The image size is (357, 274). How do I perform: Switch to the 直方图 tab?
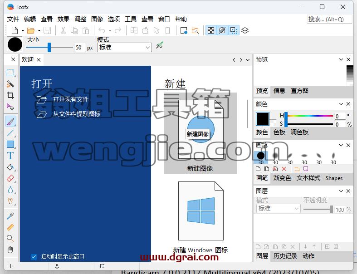click(x=299, y=91)
